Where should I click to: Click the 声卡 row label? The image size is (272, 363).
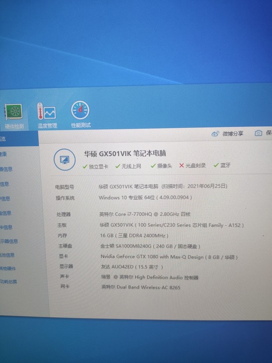[65, 276]
